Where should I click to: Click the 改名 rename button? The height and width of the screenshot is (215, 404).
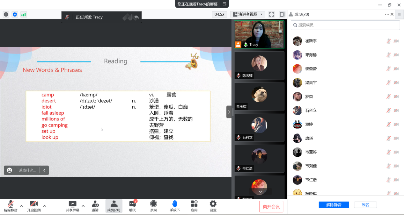coord(365,205)
